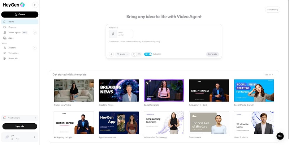Open Ad Agency I – Light thumbnail
The image size is (289, 145).
(x=74, y=123)
